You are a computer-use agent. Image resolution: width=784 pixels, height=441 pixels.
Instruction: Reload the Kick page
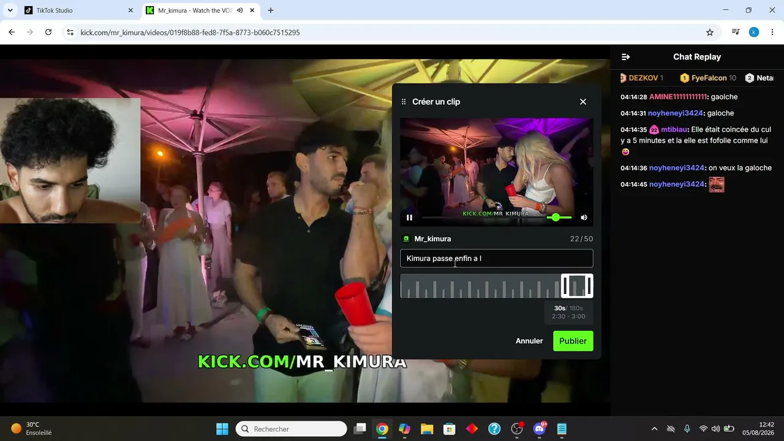pos(48,32)
